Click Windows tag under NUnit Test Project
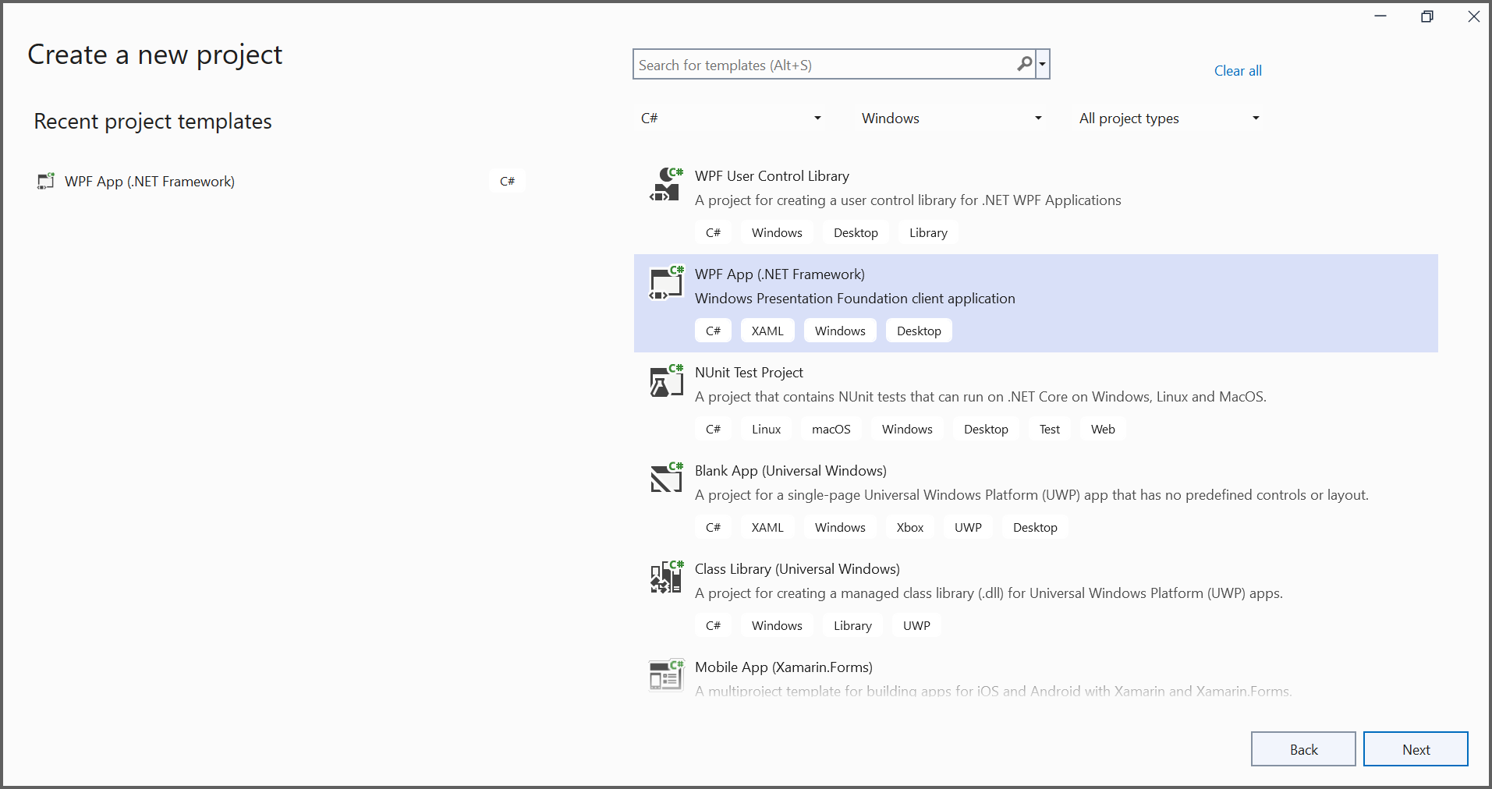The height and width of the screenshot is (789, 1492). click(907, 429)
